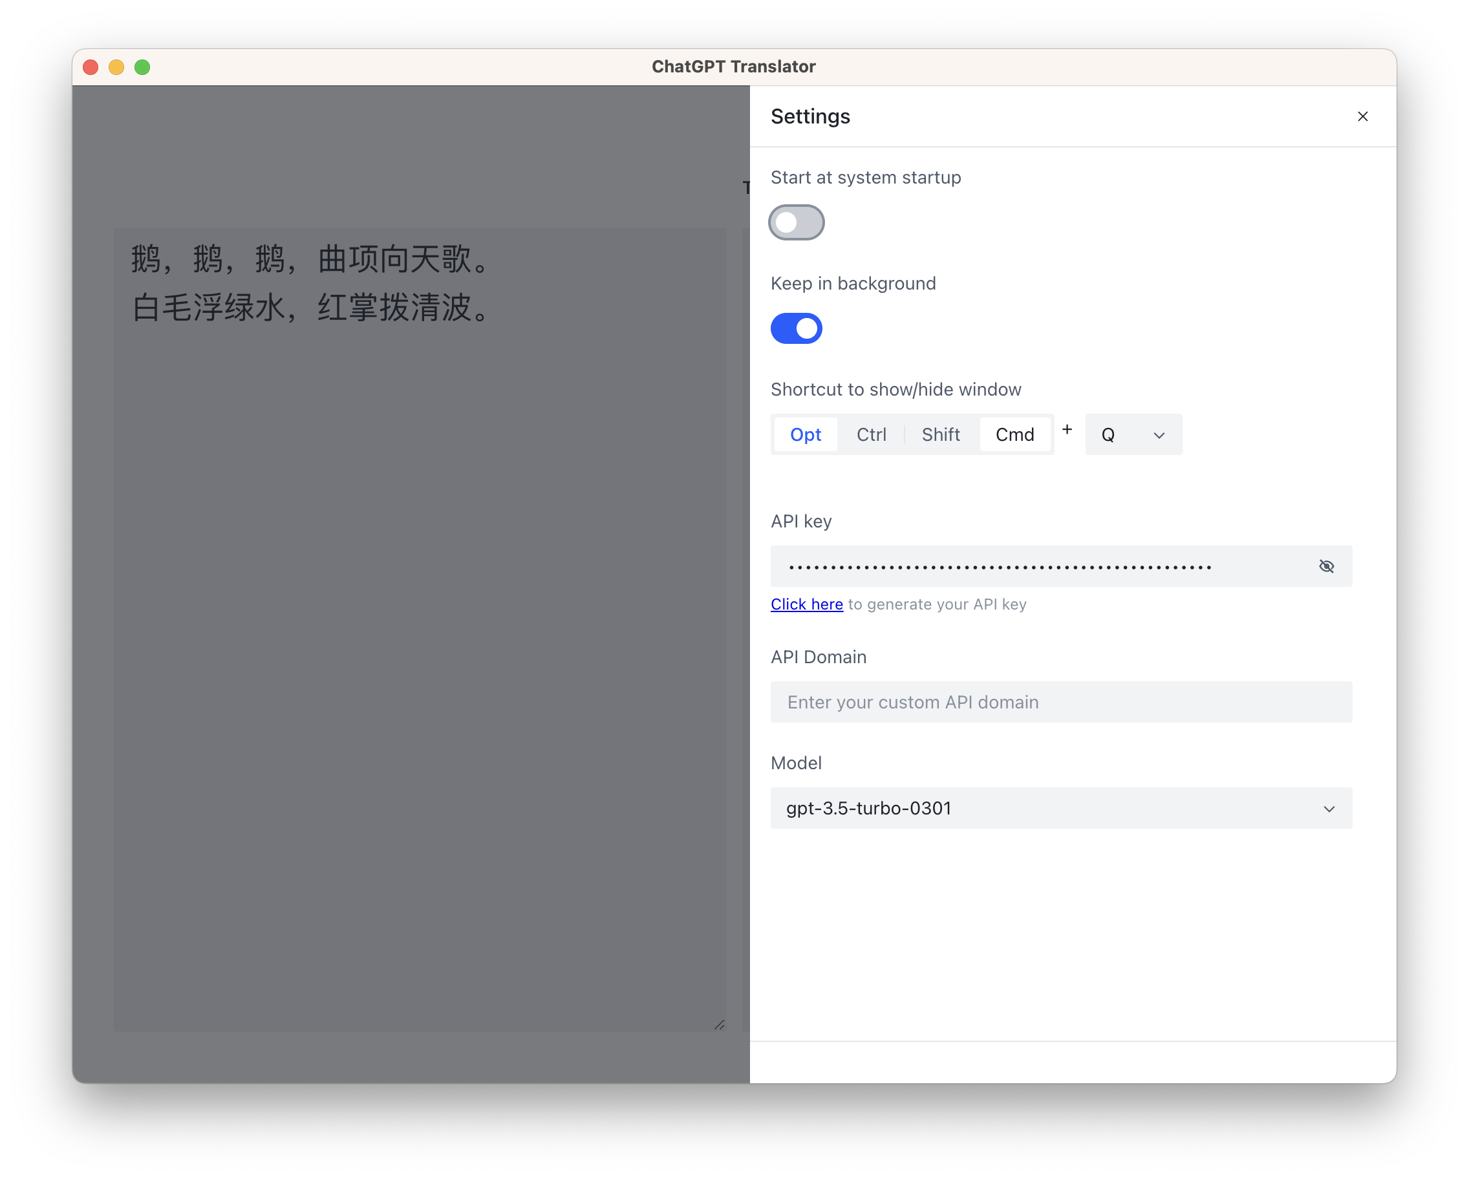The height and width of the screenshot is (1179, 1469).
Task: Click the 'API Domain' label
Action: 819,657
